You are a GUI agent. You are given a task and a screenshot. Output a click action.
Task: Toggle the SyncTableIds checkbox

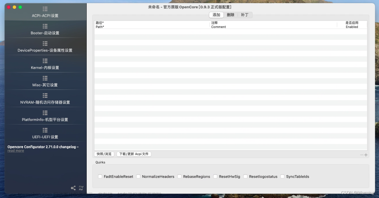click(x=282, y=176)
